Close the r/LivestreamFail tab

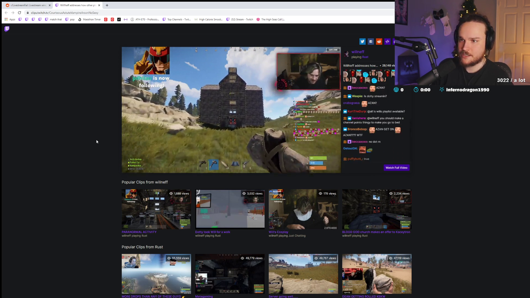click(50, 5)
